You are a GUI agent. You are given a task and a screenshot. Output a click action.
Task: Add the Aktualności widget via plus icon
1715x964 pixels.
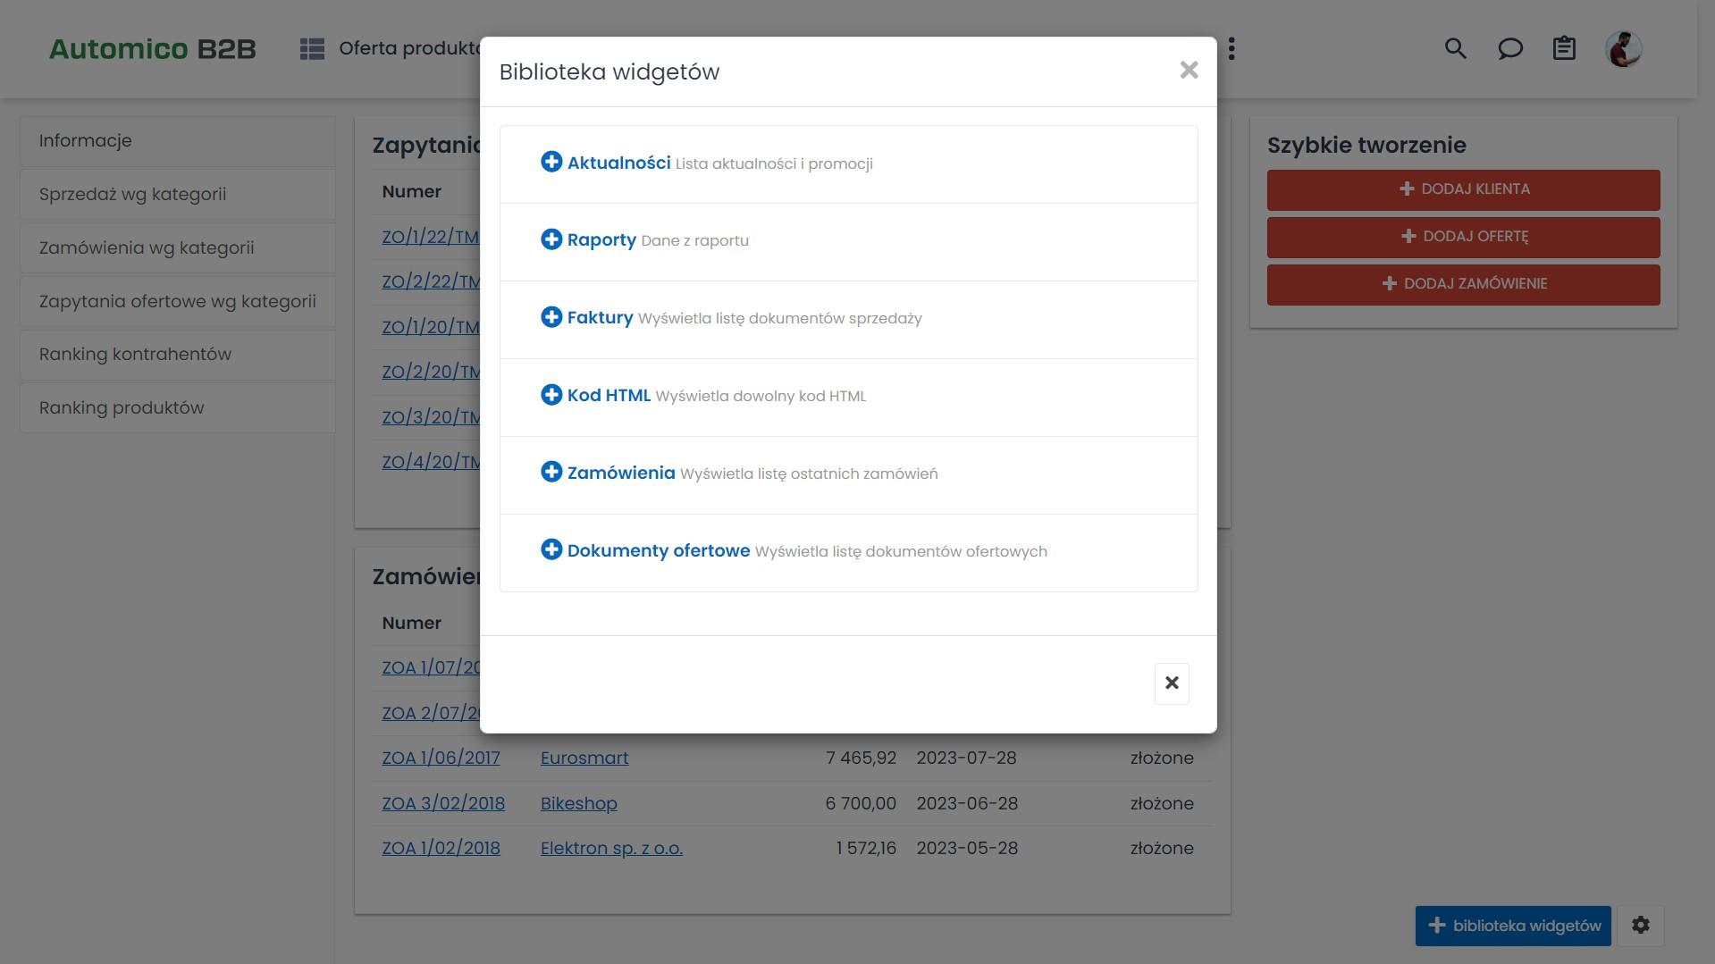[x=551, y=162]
